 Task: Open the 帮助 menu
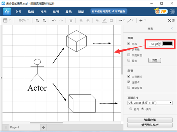tap(81, 12)
